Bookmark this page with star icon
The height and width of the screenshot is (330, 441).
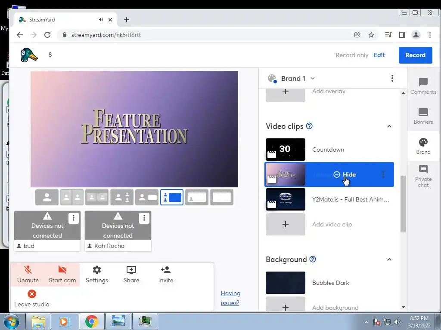click(x=371, y=35)
